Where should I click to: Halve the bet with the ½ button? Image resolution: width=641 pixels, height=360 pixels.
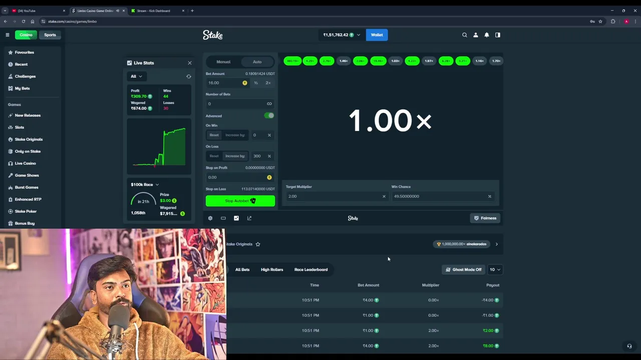coord(256,83)
